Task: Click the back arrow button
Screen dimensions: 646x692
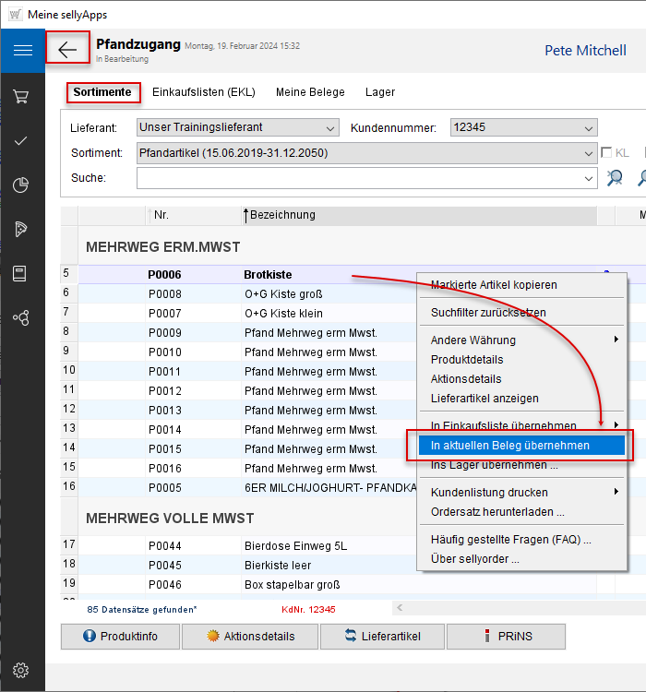Action: point(67,50)
